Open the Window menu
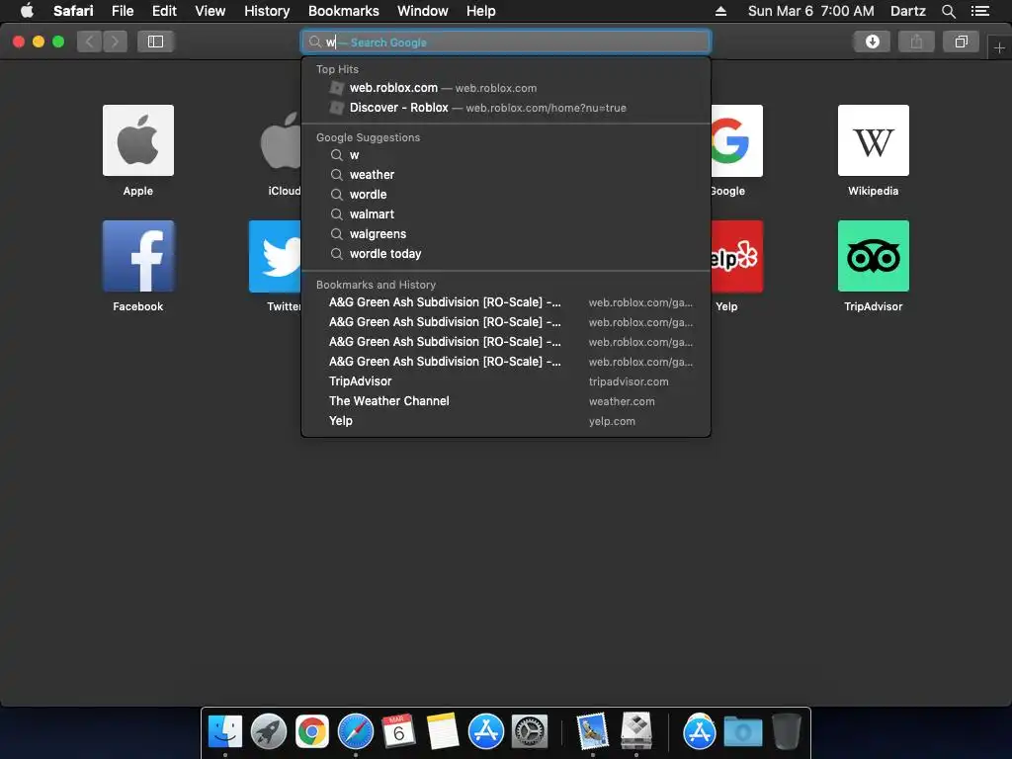 (x=423, y=11)
